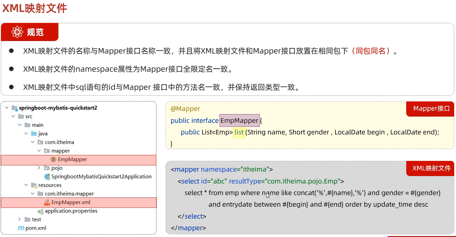Collapse the resources folder chevron
The height and width of the screenshot is (237, 456).
[x=26, y=185]
